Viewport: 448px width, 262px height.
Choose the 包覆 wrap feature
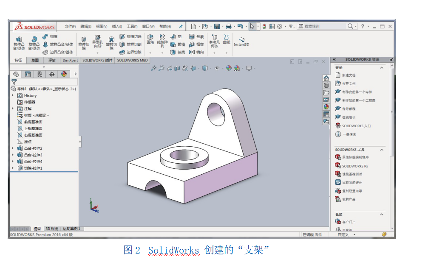tap(196, 37)
